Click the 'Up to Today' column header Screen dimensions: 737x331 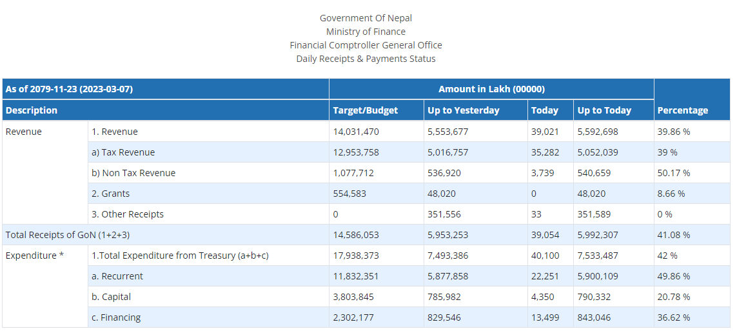point(604,110)
